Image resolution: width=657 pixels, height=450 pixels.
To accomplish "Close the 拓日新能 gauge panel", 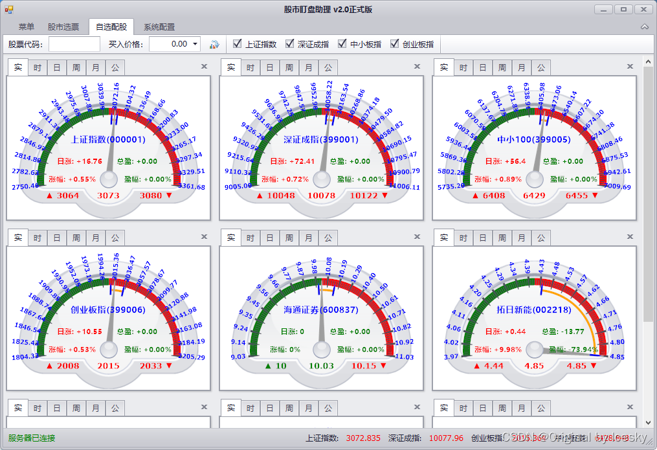I will point(630,237).
